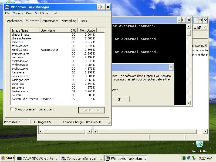Click command prompt scrollbar up arrow
216x162 pixels.
188,26
